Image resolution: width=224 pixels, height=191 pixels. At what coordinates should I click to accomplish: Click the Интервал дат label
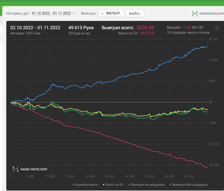tap(18, 13)
